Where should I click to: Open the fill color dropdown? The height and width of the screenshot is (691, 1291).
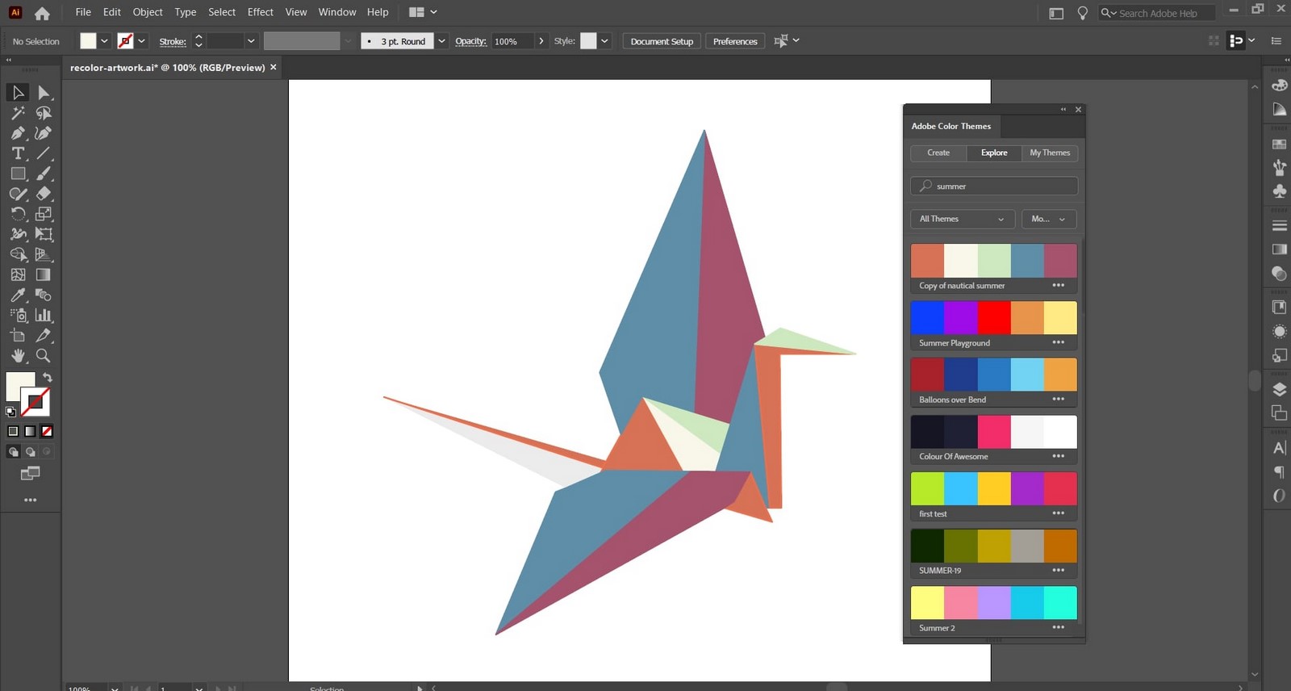pyautogui.click(x=104, y=41)
